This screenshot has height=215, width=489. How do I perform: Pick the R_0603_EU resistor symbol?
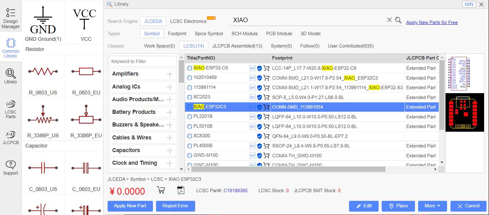click(x=86, y=76)
